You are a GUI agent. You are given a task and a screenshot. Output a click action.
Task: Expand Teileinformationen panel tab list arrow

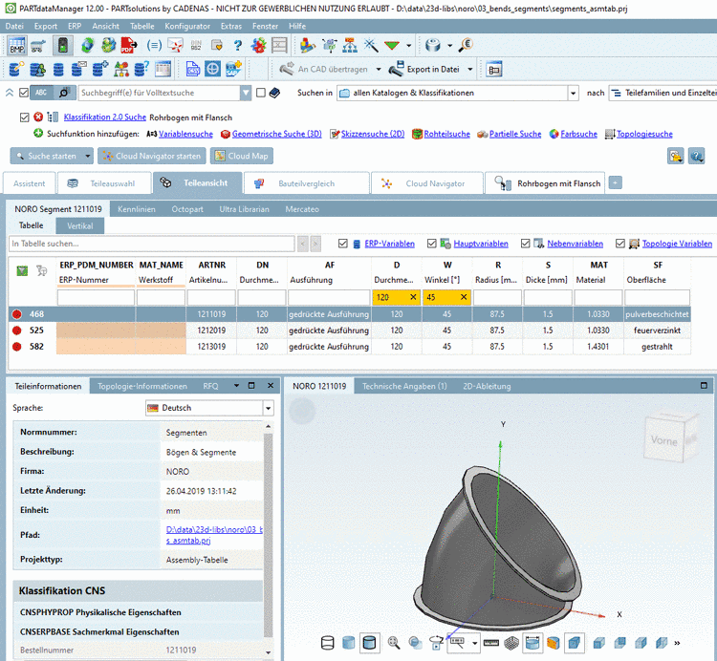pos(236,386)
